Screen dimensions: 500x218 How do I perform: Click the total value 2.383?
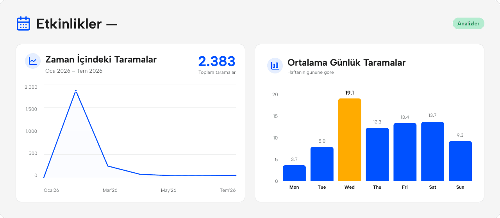[217, 61]
